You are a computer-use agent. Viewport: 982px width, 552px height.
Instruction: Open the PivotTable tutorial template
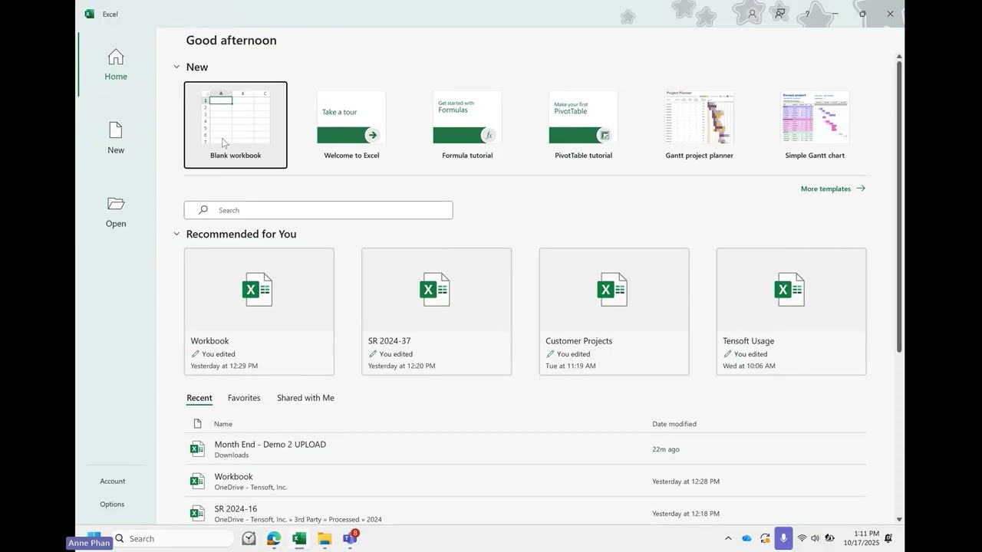[x=583, y=125]
